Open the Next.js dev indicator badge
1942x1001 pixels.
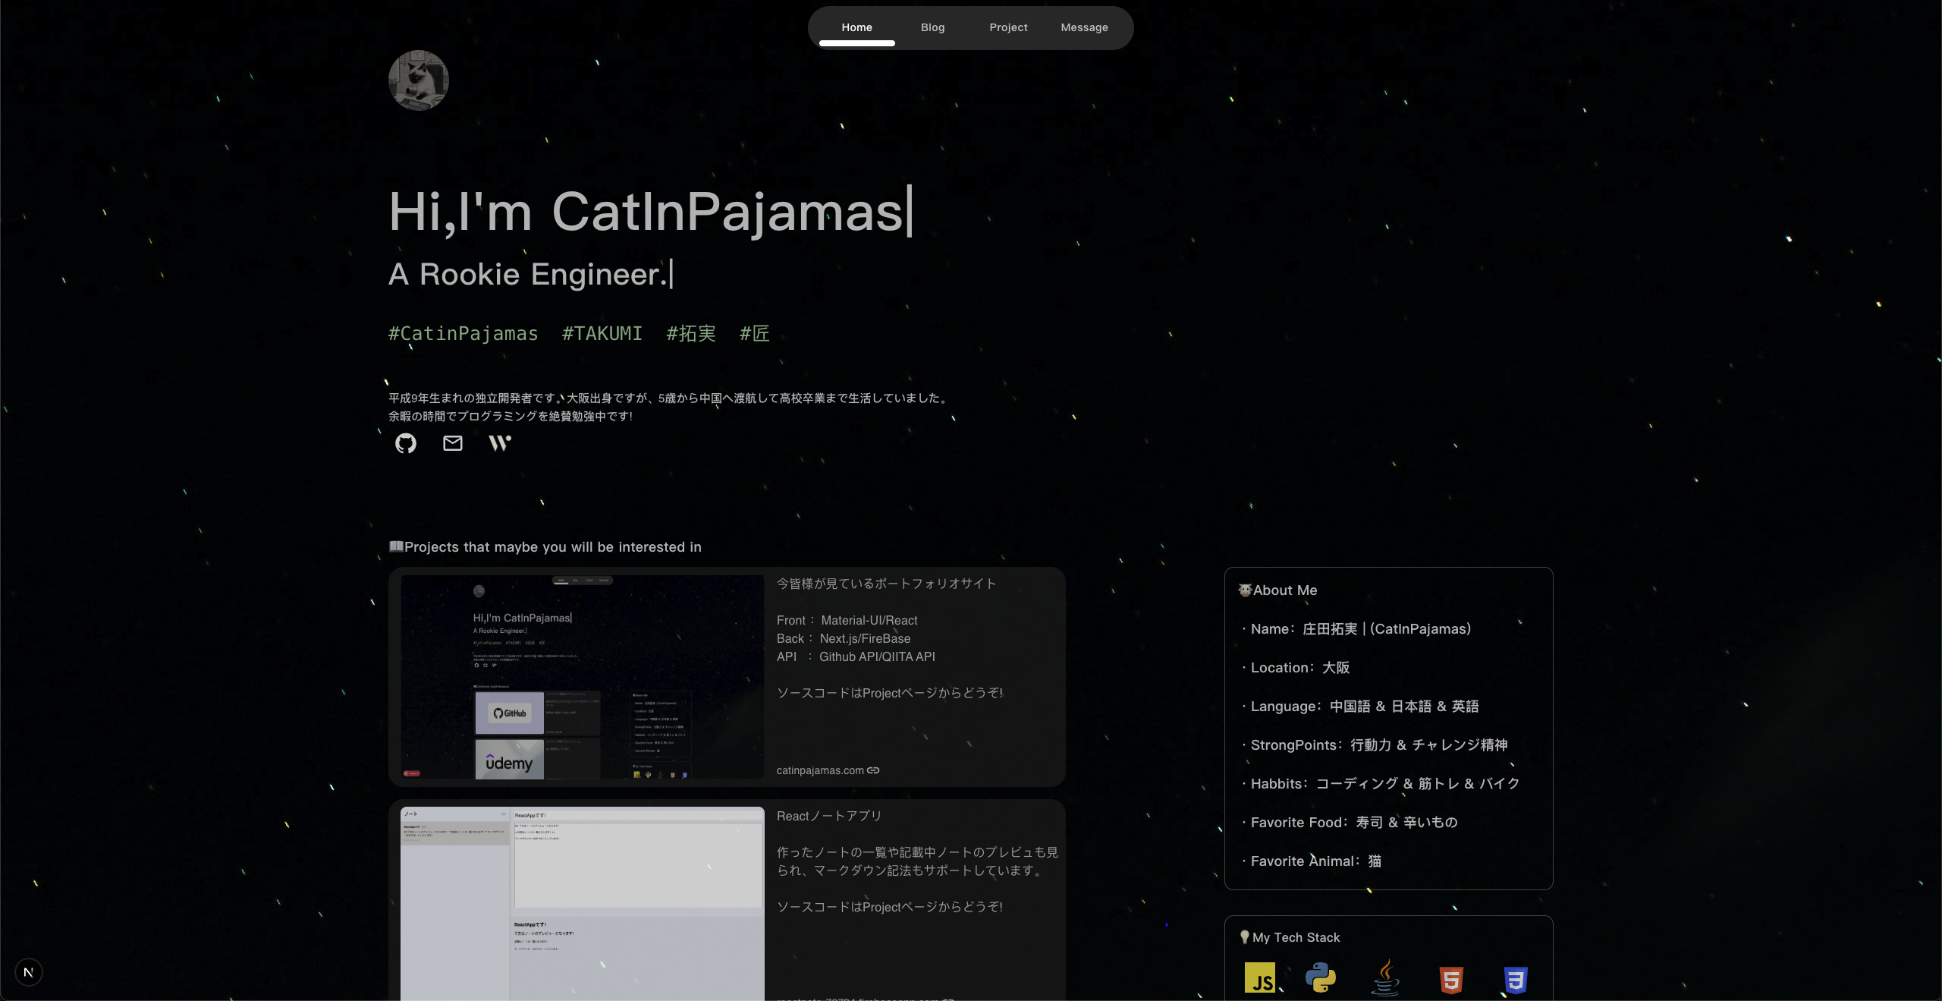pos(29,972)
